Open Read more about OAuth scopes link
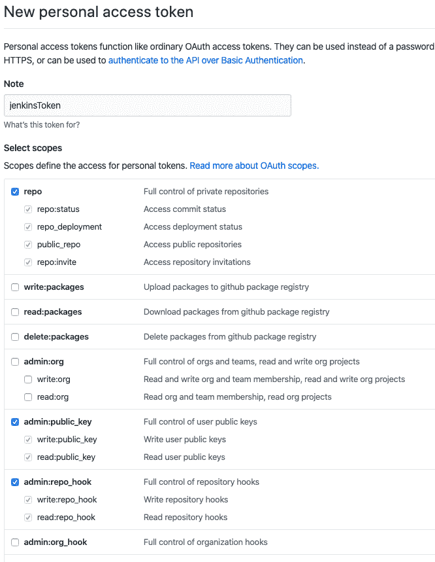435x562 pixels. click(254, 166)
